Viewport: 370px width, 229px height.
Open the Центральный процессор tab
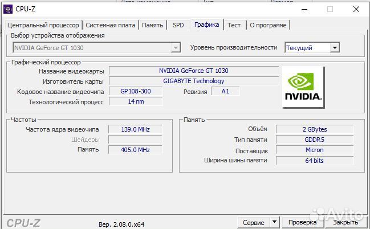pyautogui.click(x=43, y=25)
